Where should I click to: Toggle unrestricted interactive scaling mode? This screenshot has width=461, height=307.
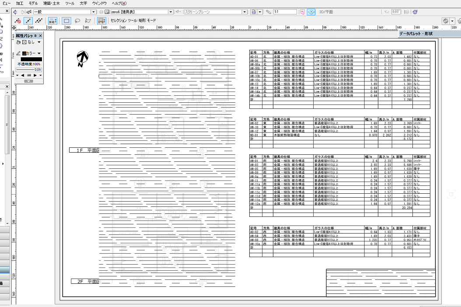point(39,21)
